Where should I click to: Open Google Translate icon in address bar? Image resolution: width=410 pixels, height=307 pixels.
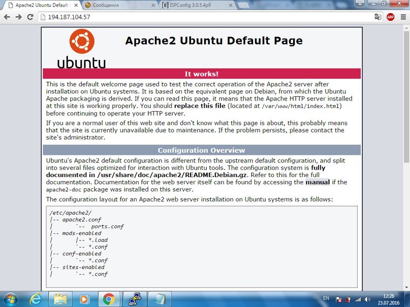(377, 17)
